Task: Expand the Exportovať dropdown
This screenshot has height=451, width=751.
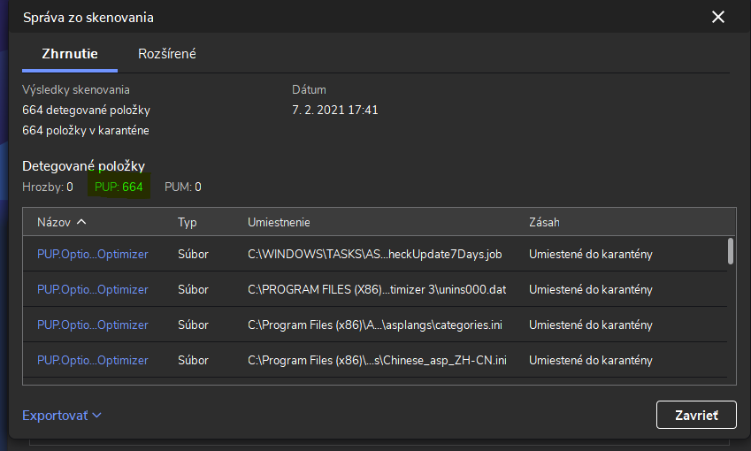Action: [x=62, y=415]
